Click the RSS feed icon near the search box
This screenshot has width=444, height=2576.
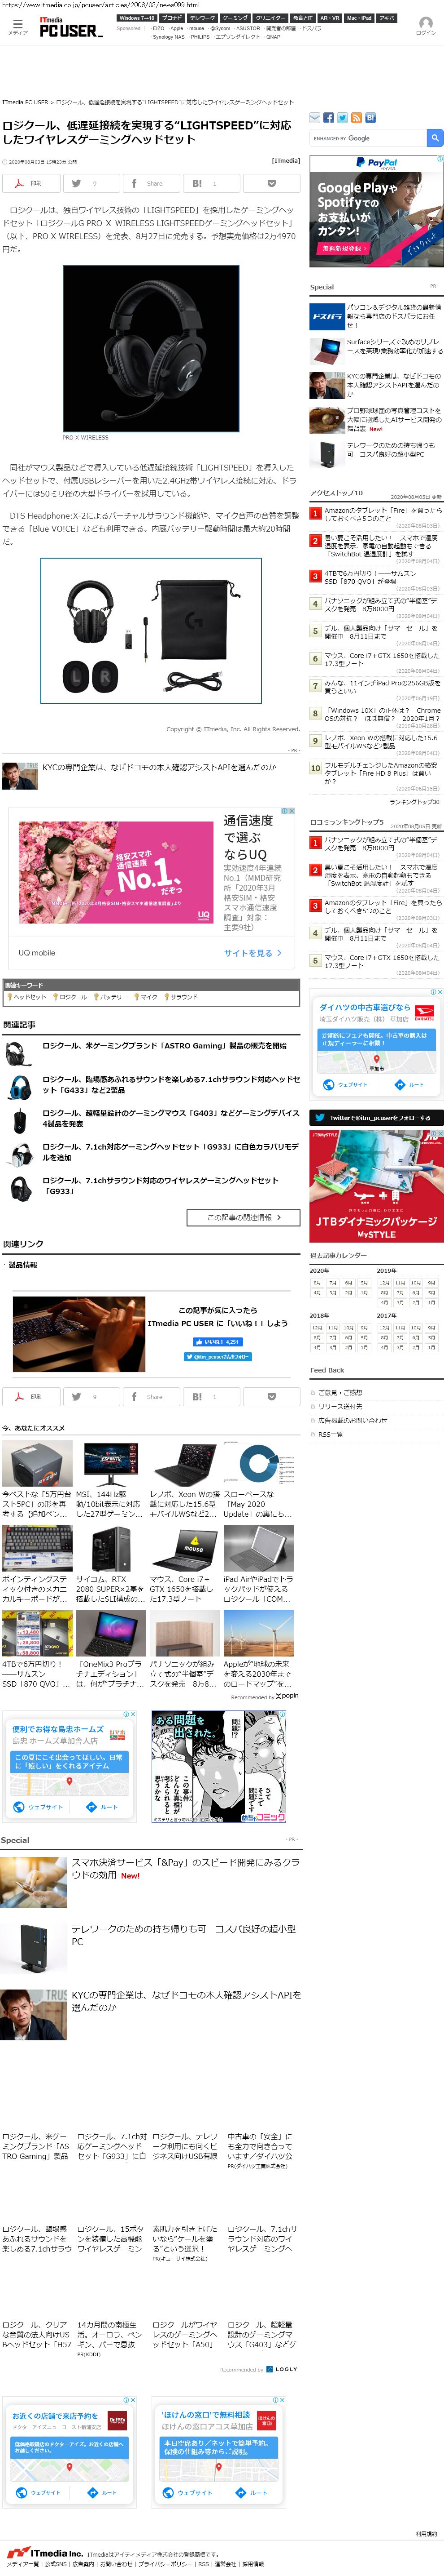coord(356,118)
